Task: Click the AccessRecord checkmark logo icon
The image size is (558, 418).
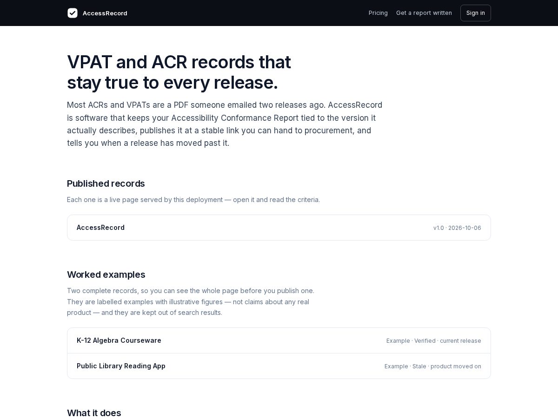Action: 73,13
